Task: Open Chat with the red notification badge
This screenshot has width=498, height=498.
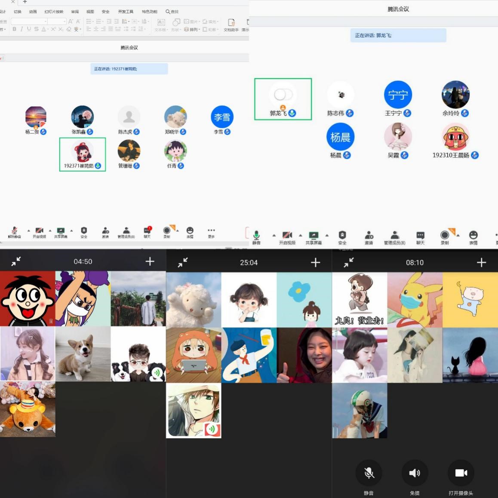Action: [147, 231]
